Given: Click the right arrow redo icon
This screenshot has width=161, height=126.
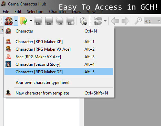Looking at the screenshot, I should pyautogui.click(x=125, y=21).
